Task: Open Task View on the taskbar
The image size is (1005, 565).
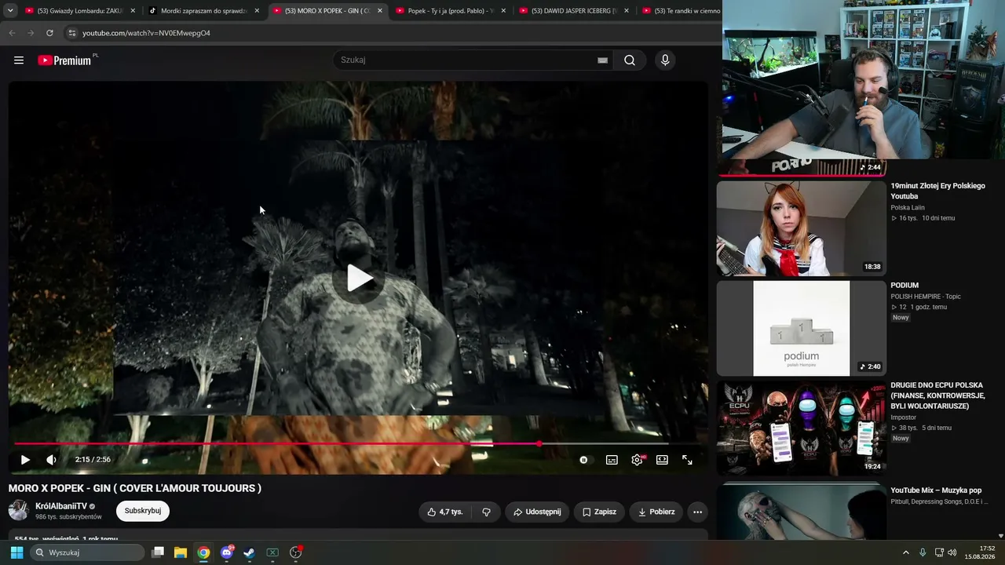Action: (158, 552)
